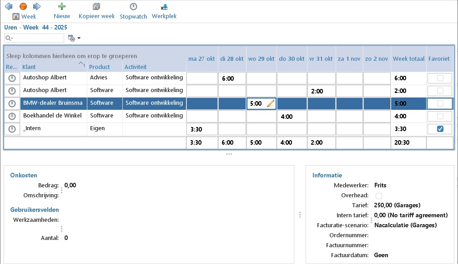
Task: Uncheck favorite for _Intern row
Action: click(440, 129)
